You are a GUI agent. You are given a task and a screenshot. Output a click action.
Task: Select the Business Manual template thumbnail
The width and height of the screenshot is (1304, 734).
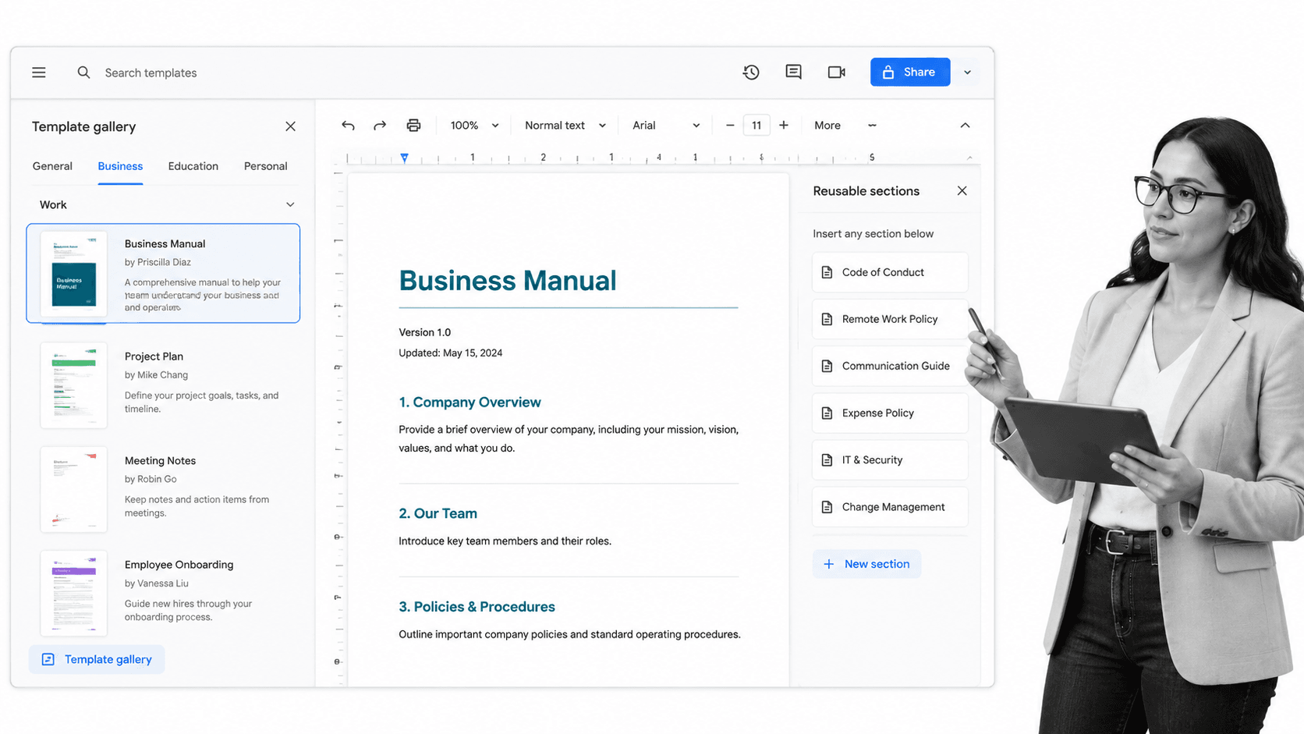(x=73, y=273)
